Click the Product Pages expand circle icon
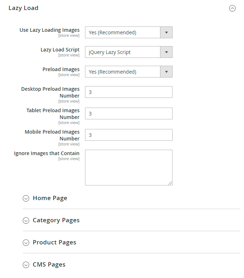This screenshot has height=278, width=244. (x=26, y=243)
